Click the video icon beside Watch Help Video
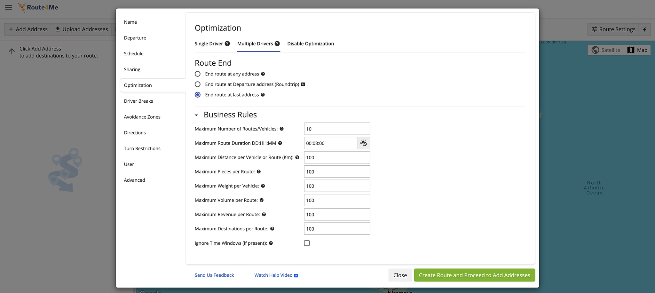 tap(296, 275)
